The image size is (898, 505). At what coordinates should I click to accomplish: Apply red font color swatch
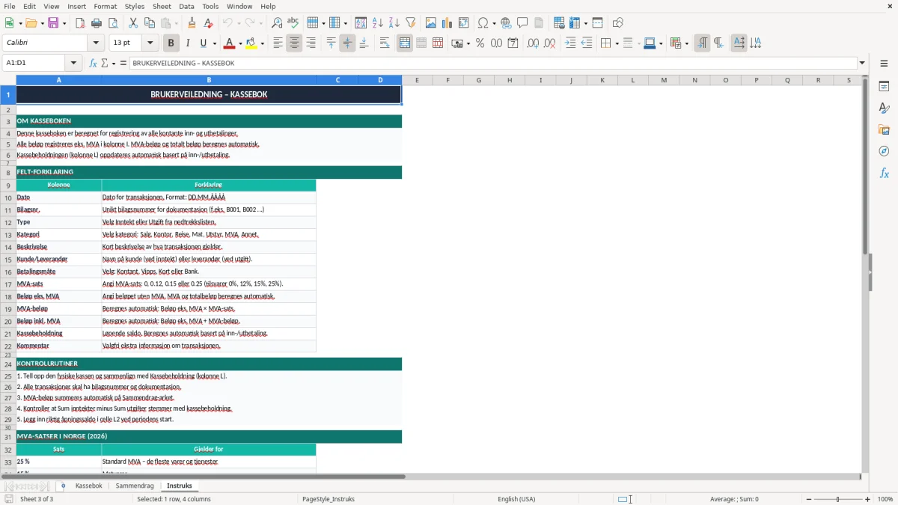(230, 43)
